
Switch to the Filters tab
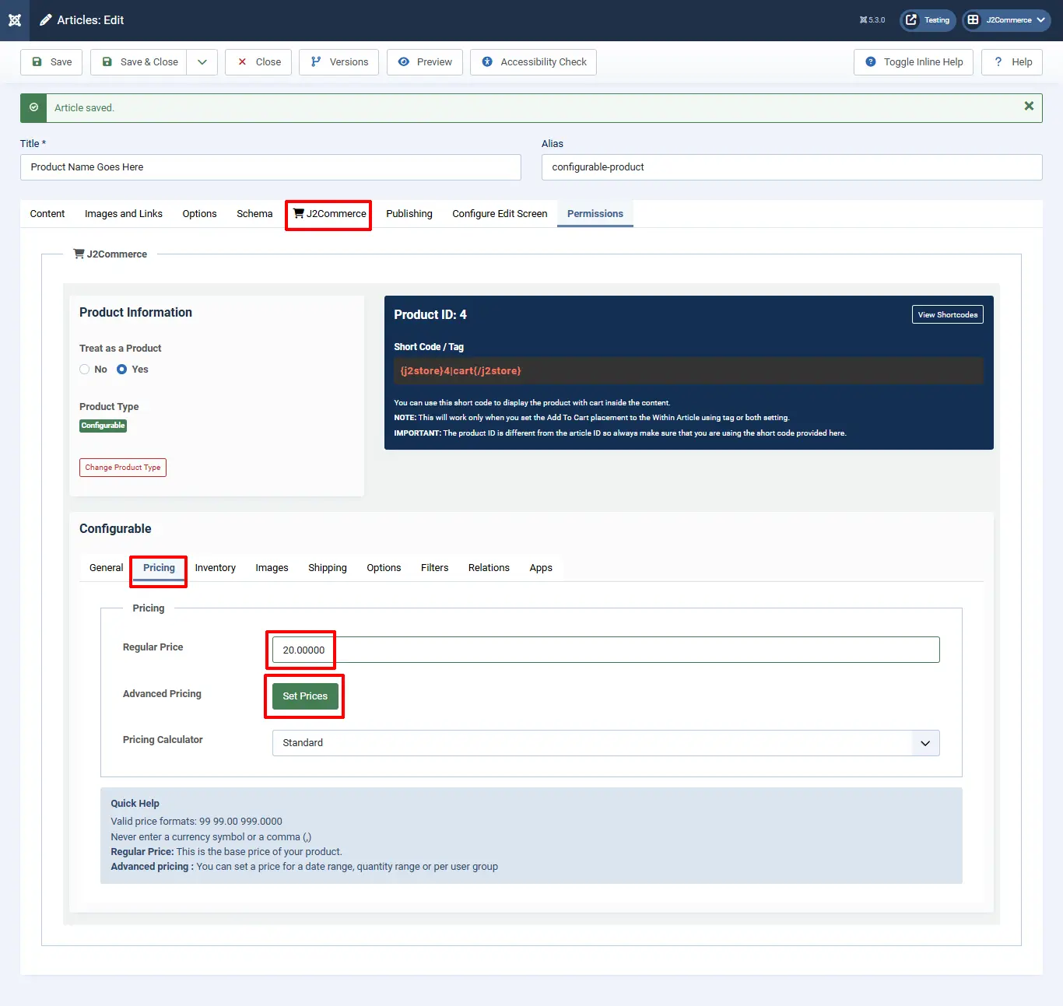[x=434, y=568]
